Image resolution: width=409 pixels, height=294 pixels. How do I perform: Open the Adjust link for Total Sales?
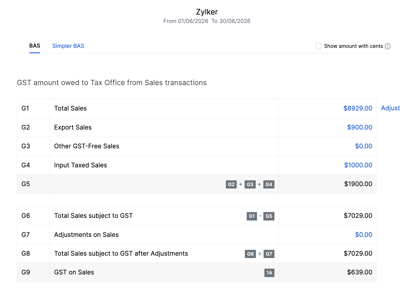pos(391,108)
